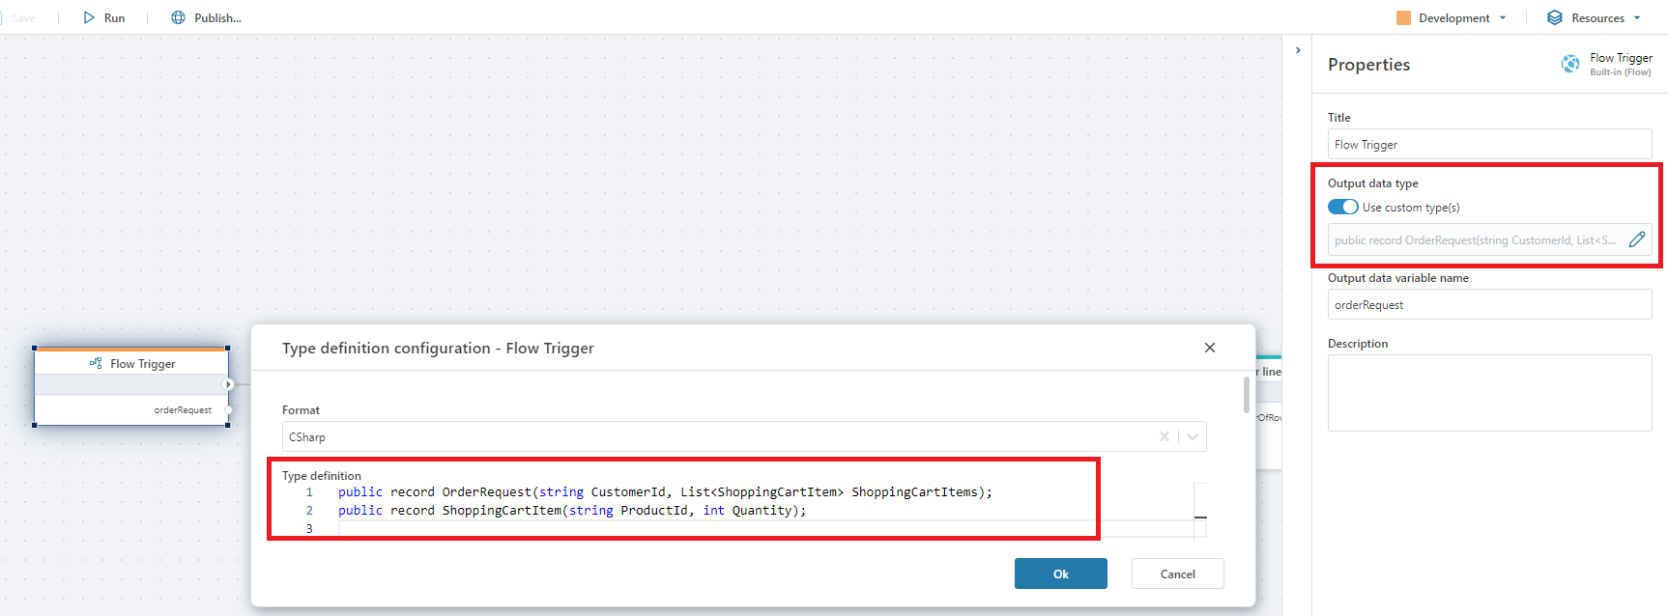
Task: Click the Flow Trigger built-in icon in Properties
Action: [x=1569, y=64]
